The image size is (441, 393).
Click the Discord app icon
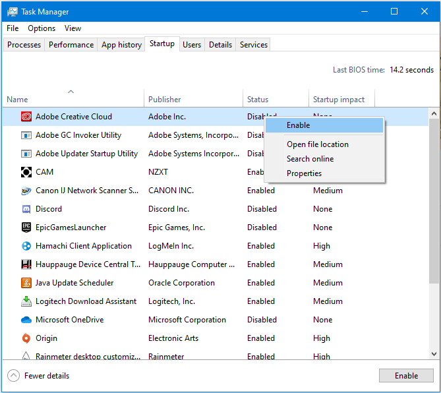26,209
